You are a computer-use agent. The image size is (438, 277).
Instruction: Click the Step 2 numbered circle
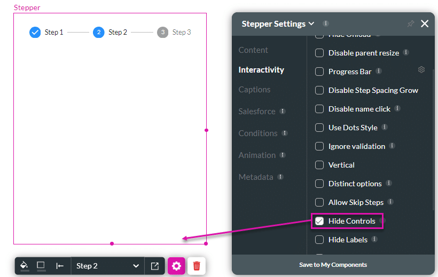click(x=99, y=33)
